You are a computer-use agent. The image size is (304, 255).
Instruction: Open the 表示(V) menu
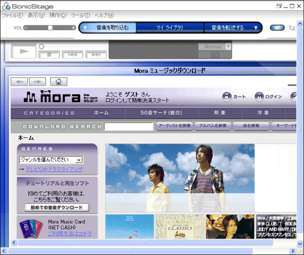point(36,15)
